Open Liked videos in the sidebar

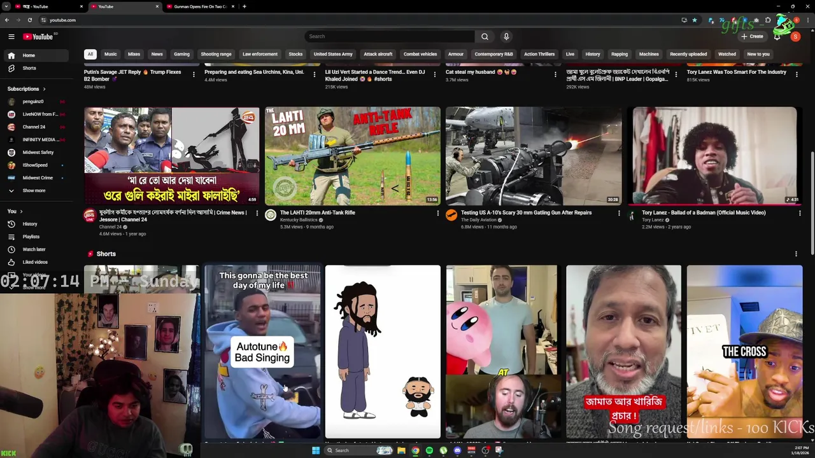(36, 262)
